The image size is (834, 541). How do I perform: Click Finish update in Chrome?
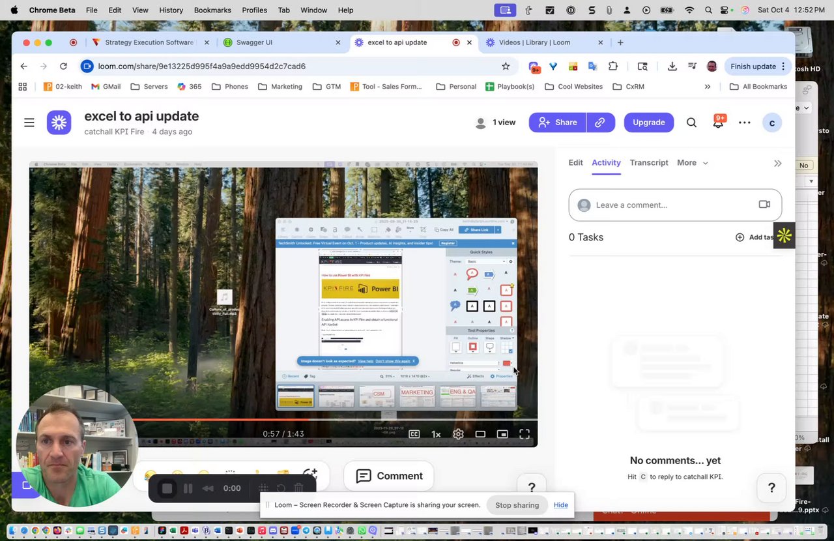[x=758, y=66]
